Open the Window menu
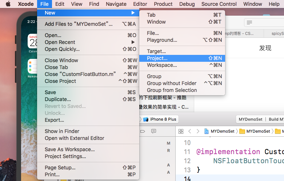The height and width of the screenshot is (181, 284). [x=252, y=4]
